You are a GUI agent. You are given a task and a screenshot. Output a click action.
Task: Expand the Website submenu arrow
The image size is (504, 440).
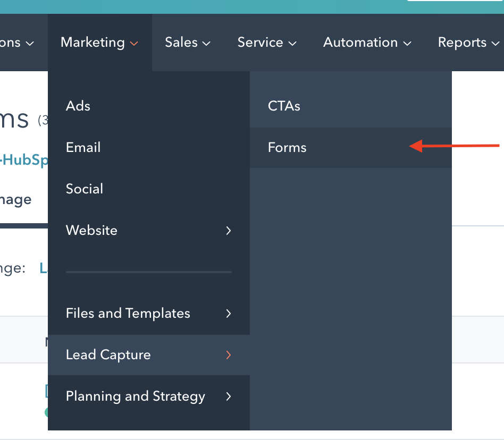point(229,231)
